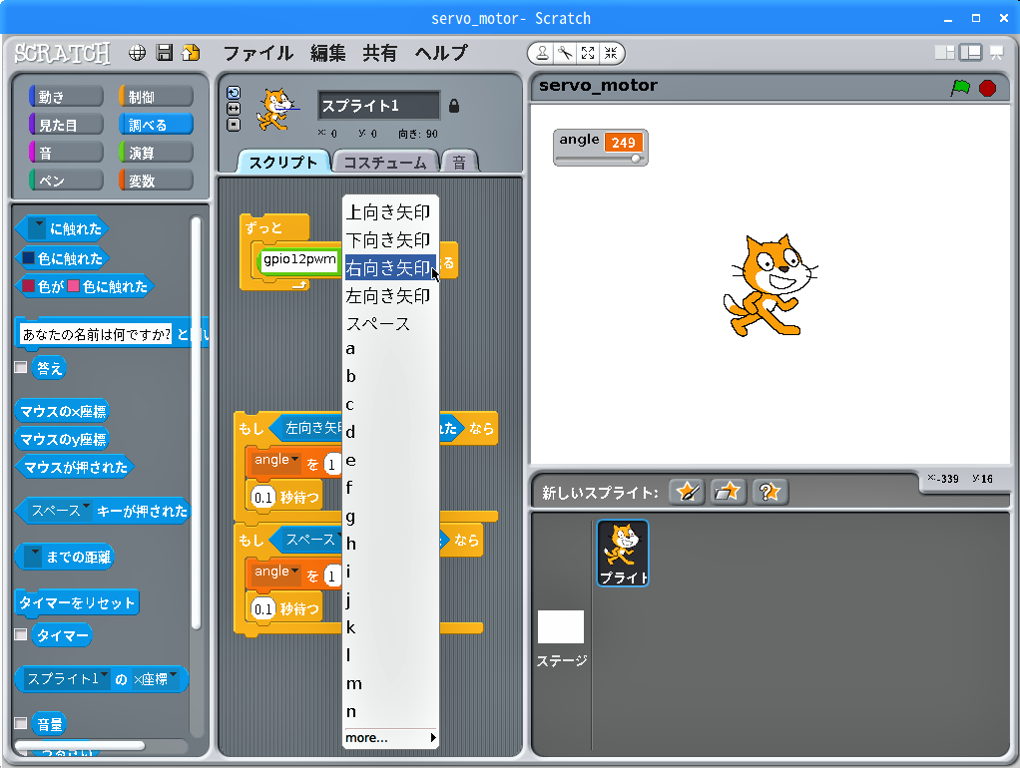Choose new sprite from file

728,492
